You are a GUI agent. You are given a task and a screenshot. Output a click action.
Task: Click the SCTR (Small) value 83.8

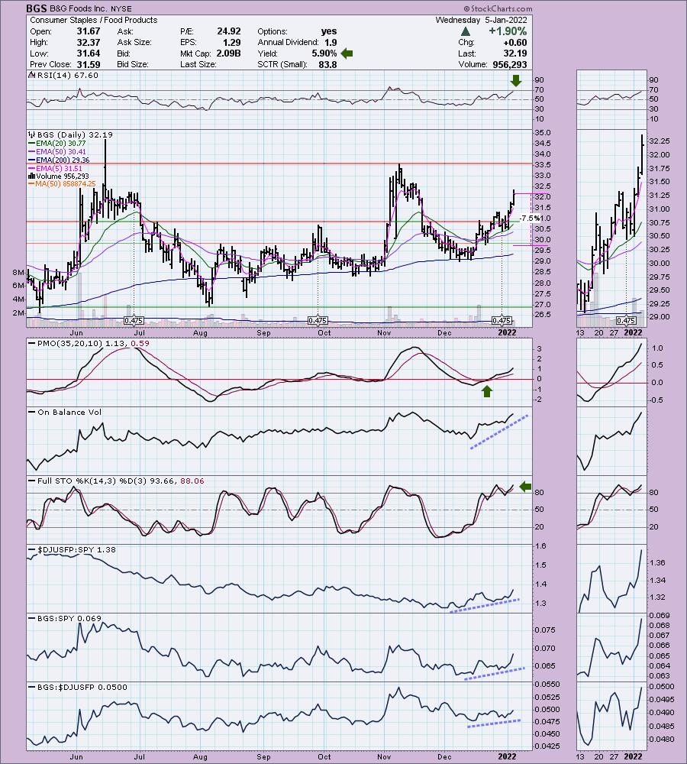point(327,64)
